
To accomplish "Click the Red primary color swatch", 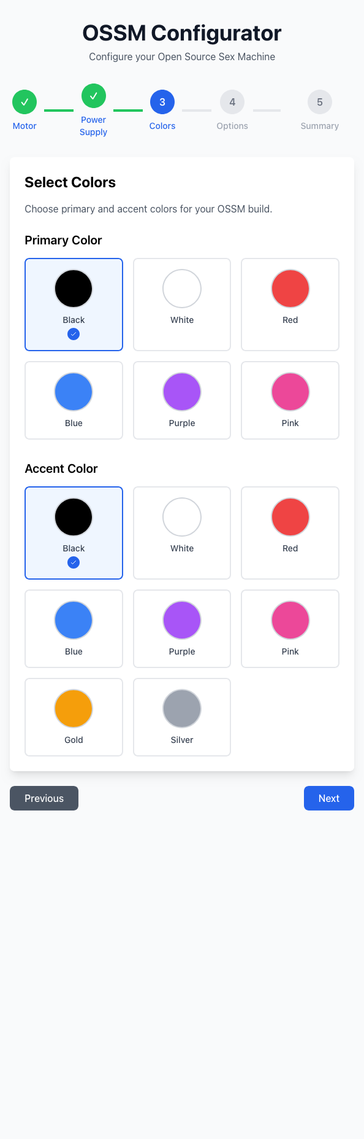I will (x=290, y=288).
